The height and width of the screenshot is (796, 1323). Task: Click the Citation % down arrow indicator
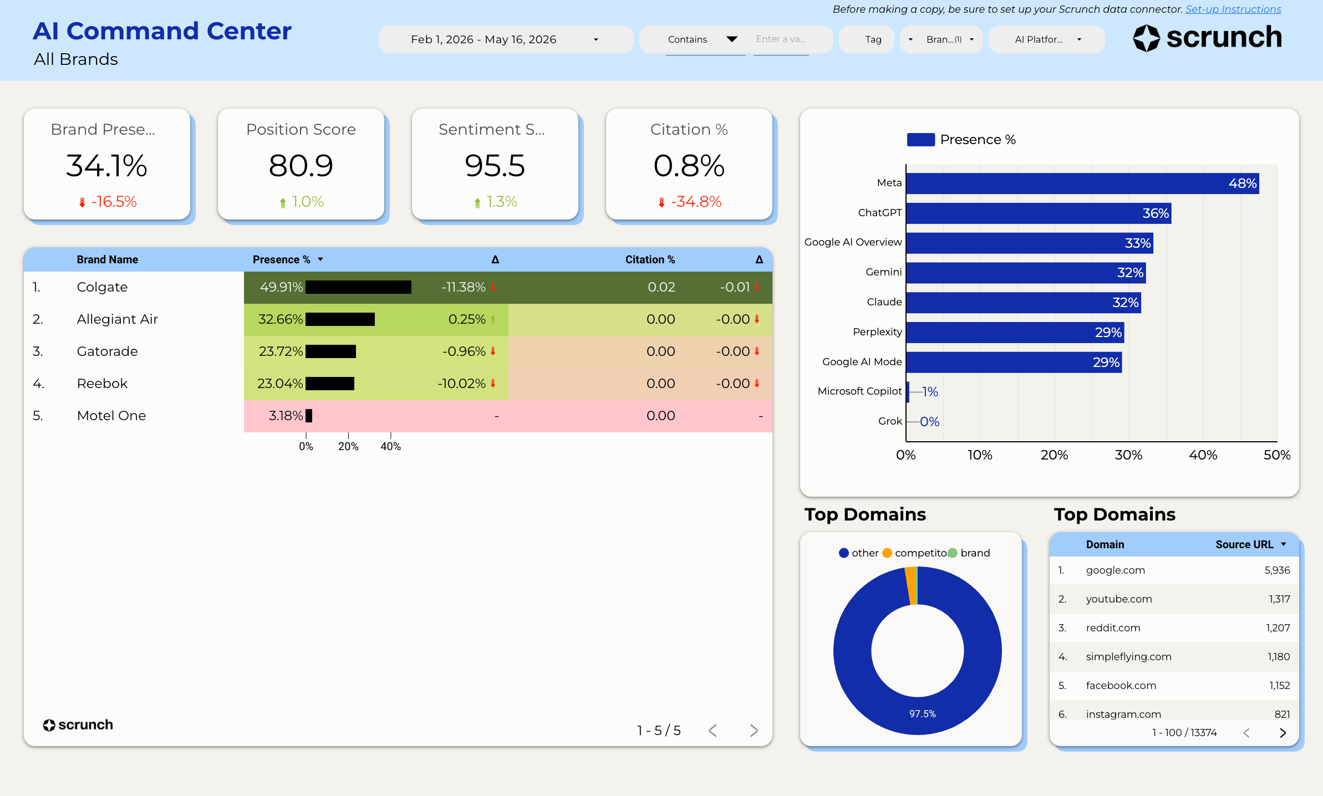pos(661,202)
